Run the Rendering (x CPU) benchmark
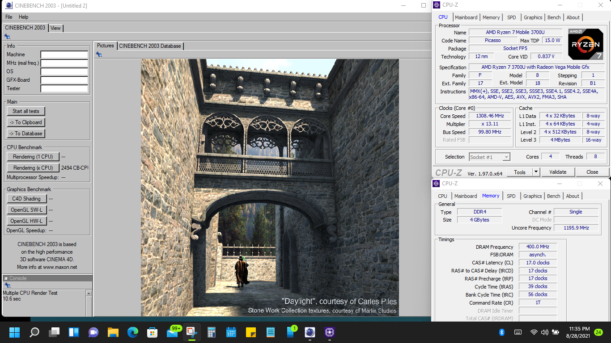This screenshot has width=611, height=343. pos(33,168)
